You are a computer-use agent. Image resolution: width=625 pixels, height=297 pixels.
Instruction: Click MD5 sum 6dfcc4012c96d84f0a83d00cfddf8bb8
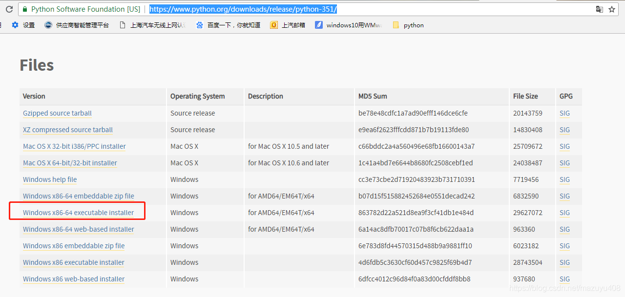click(x=414, y=279)
